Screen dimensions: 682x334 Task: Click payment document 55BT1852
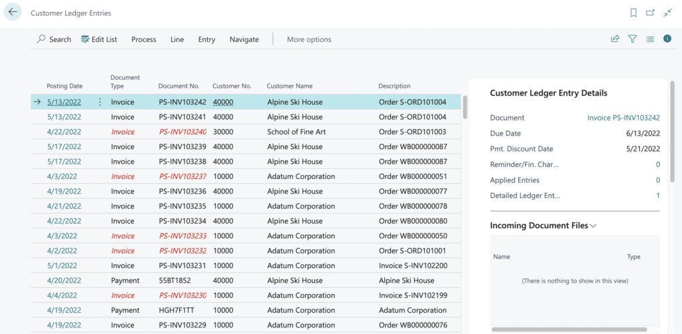tap(175, 281)
